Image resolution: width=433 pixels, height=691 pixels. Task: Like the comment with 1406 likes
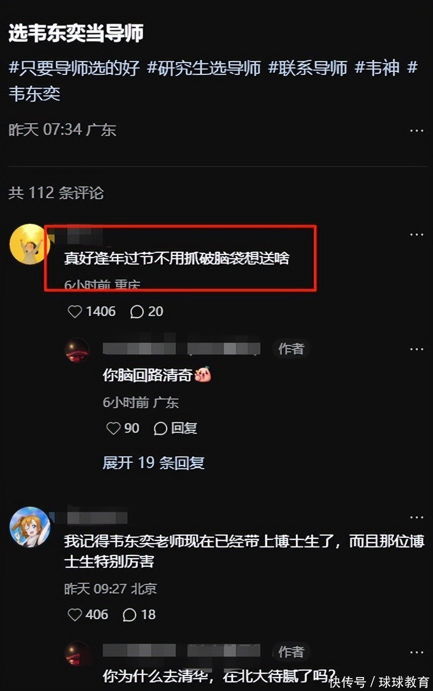click(x=75, y=312)
